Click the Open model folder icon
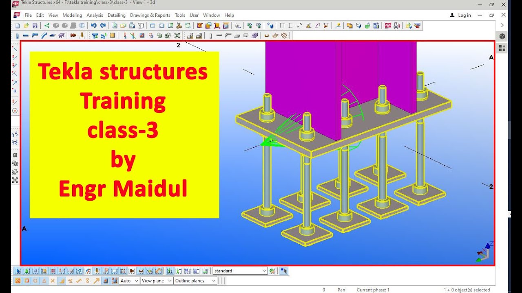This screenshot has height=293, width=522. coord(27,26)
